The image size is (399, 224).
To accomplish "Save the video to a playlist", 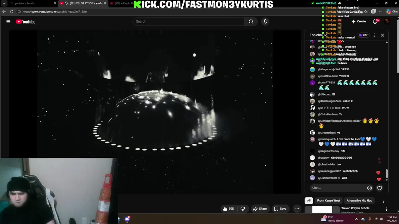I will [x=280, y=209].
